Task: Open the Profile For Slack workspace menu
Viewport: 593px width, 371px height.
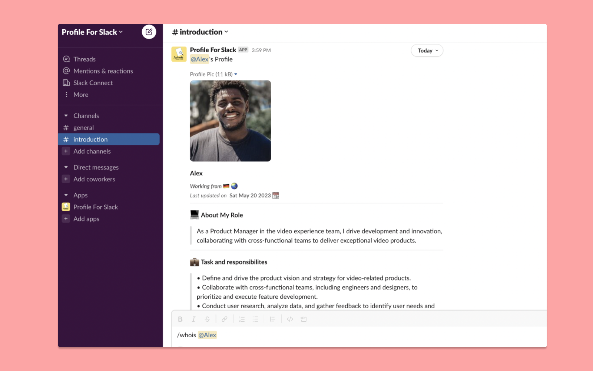Action: [x=92, y=32]
